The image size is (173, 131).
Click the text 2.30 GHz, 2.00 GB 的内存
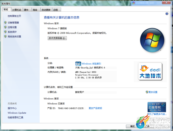(x=88, y=78)
